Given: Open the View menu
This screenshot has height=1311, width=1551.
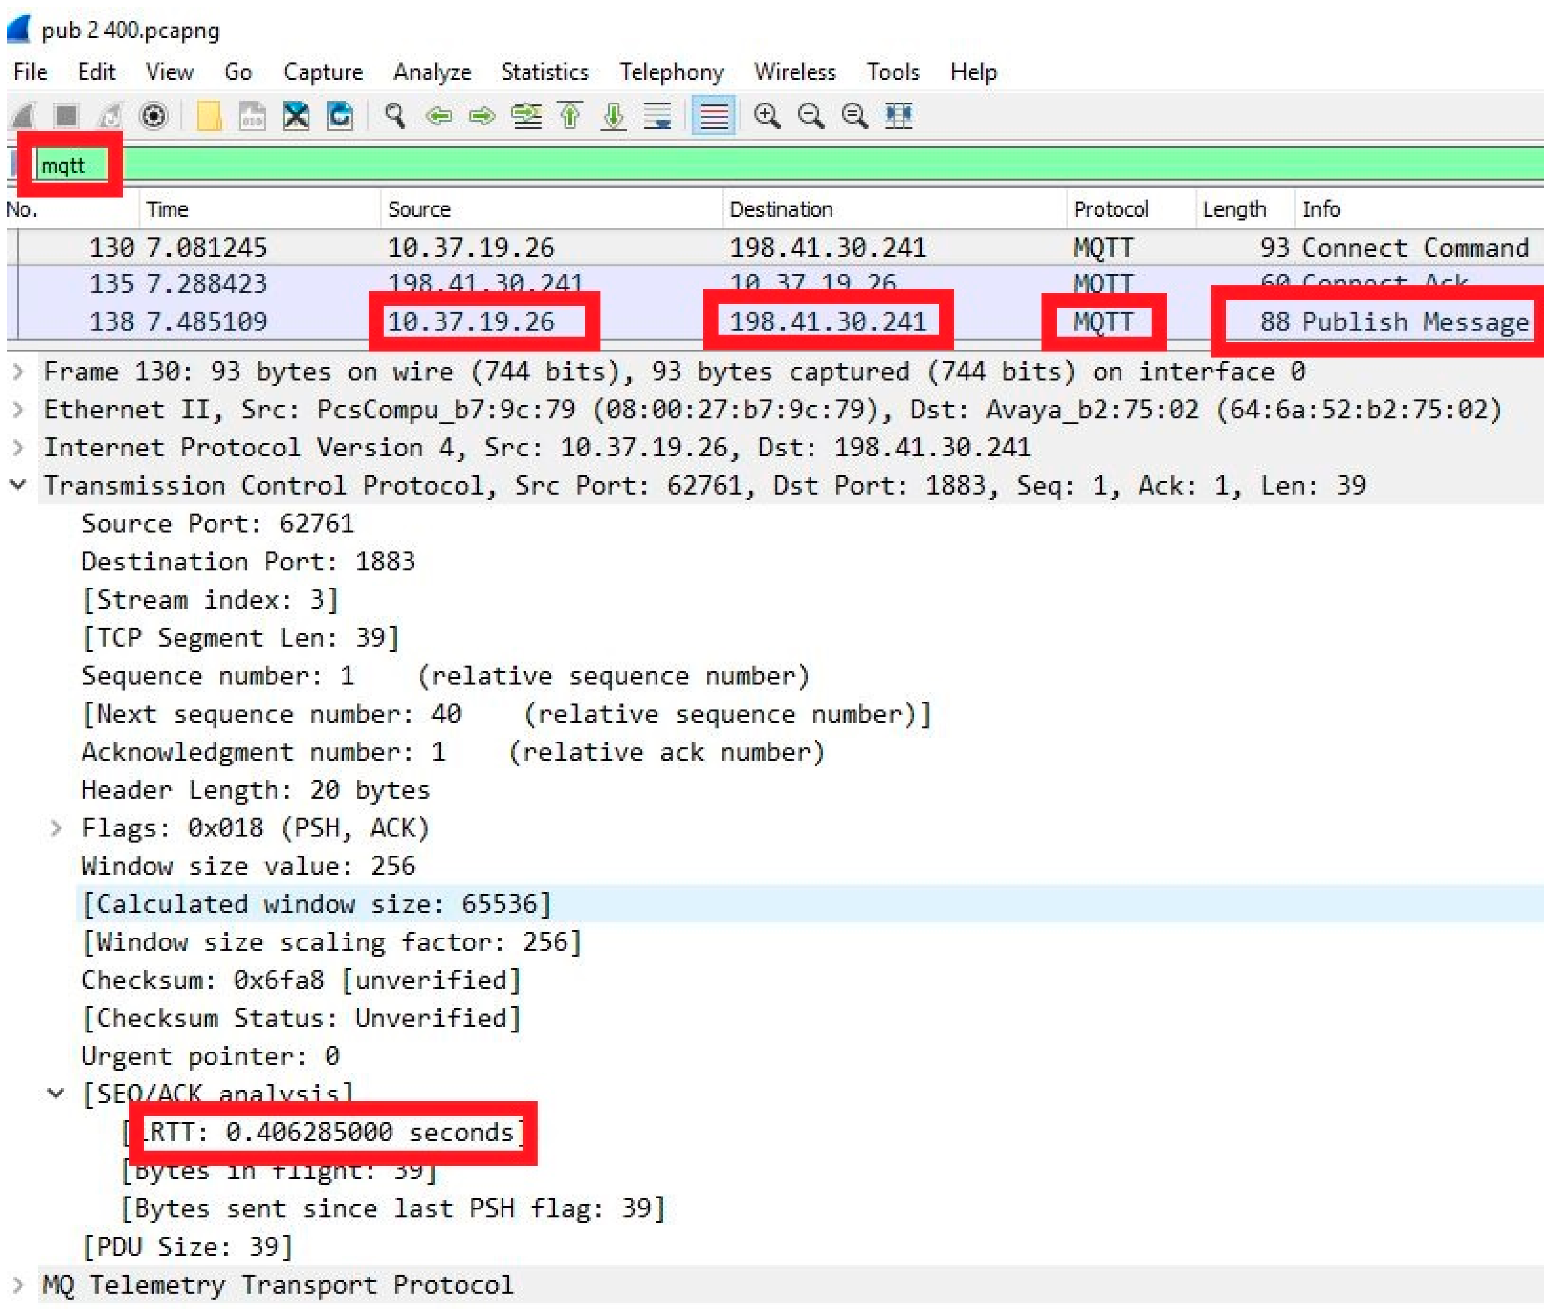Looking at the screenshot, I should pos(169,72).
